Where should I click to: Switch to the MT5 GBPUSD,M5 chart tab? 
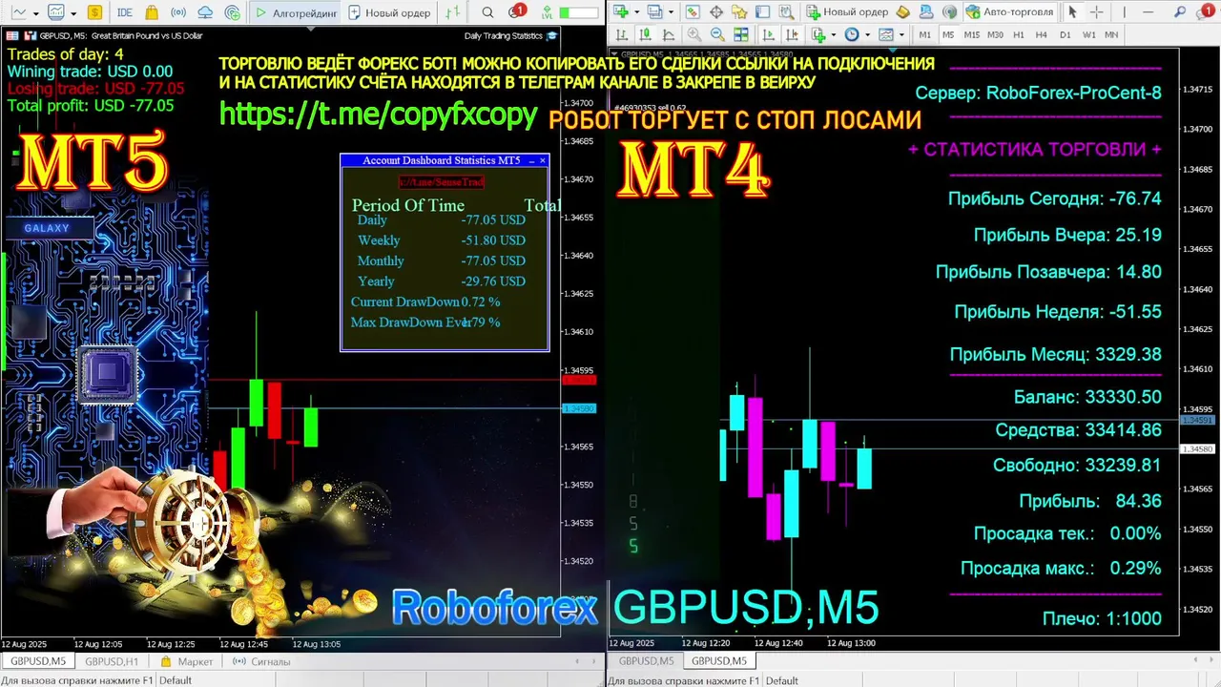pyautogui.click(x=38, y=661)
